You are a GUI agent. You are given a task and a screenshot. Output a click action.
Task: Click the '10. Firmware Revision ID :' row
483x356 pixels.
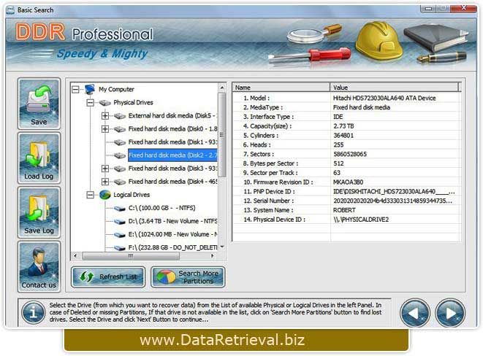(346, 182)
